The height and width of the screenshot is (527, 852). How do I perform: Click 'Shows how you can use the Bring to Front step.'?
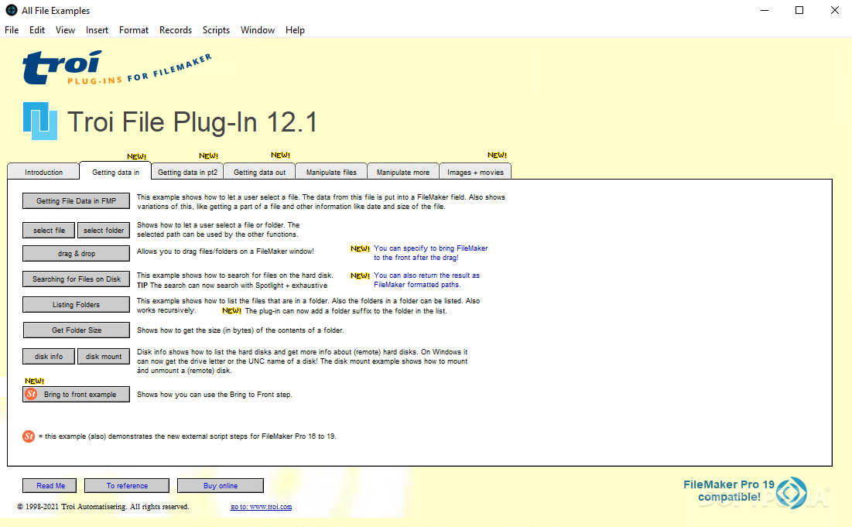[214, 395]
